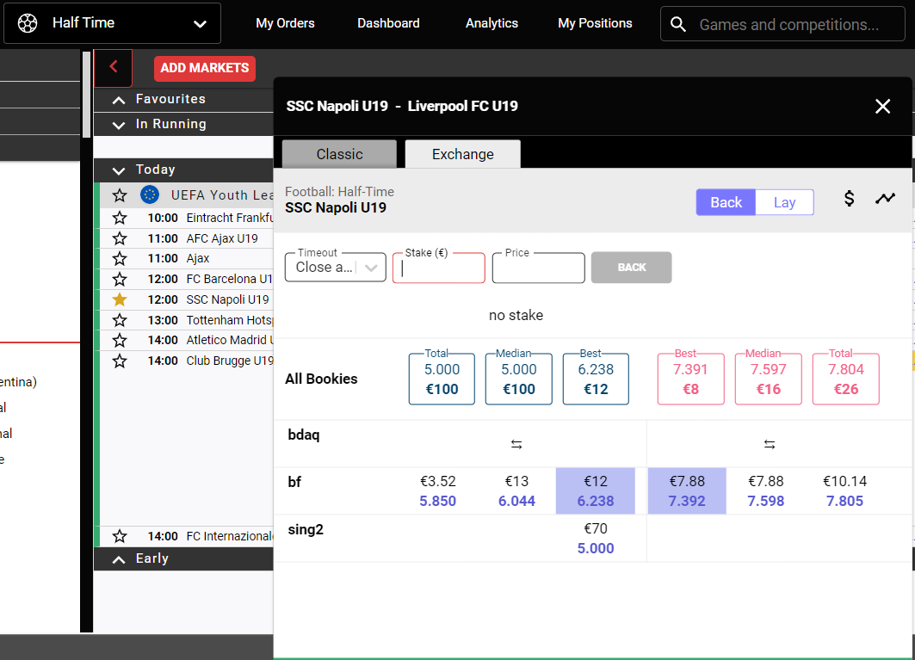Star the UEFA Youth League competition

(x=120, y=195)
